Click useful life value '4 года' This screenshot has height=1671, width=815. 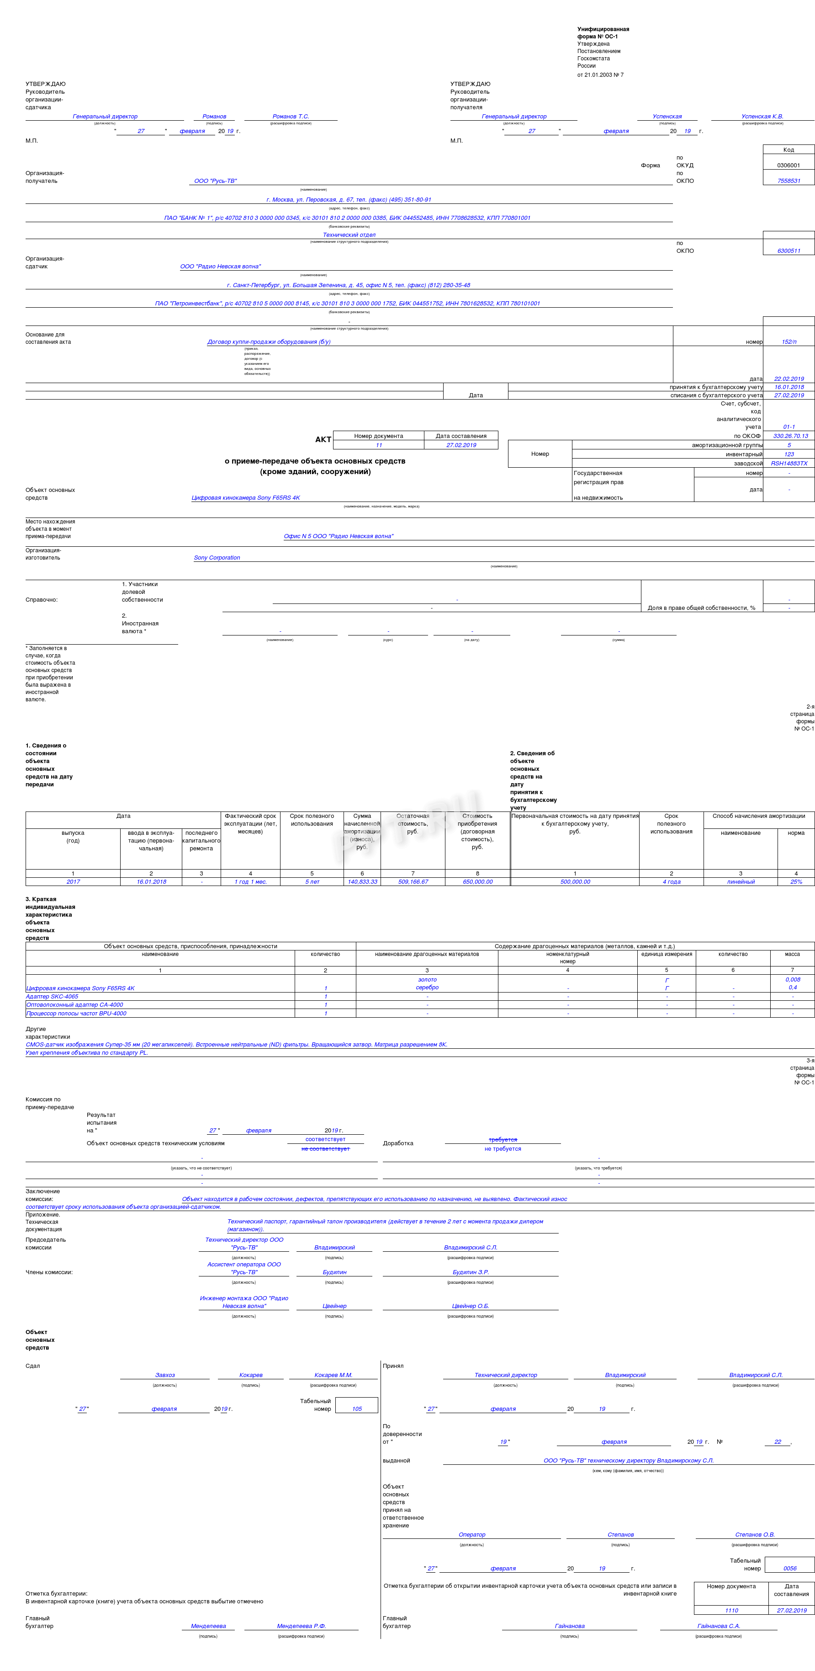(671, 881)
